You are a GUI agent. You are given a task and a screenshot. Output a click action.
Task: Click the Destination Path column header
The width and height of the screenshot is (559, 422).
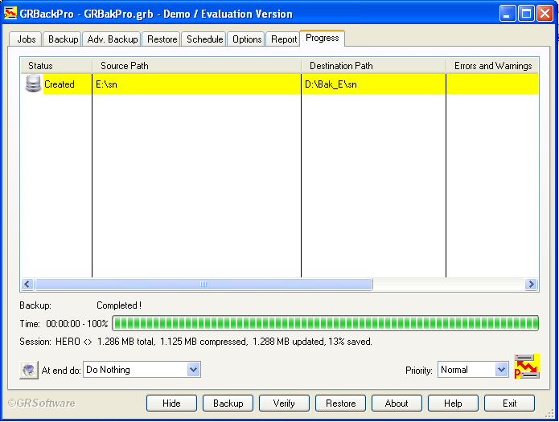(374, 66)
